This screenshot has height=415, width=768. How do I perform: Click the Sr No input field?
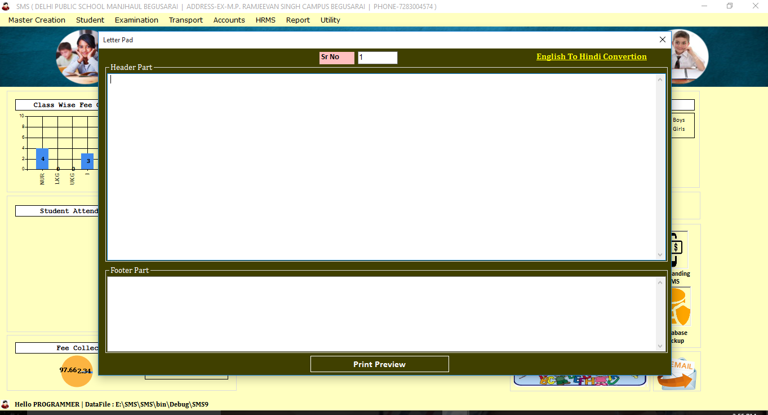pyautogui.click(x=378, y=58)
